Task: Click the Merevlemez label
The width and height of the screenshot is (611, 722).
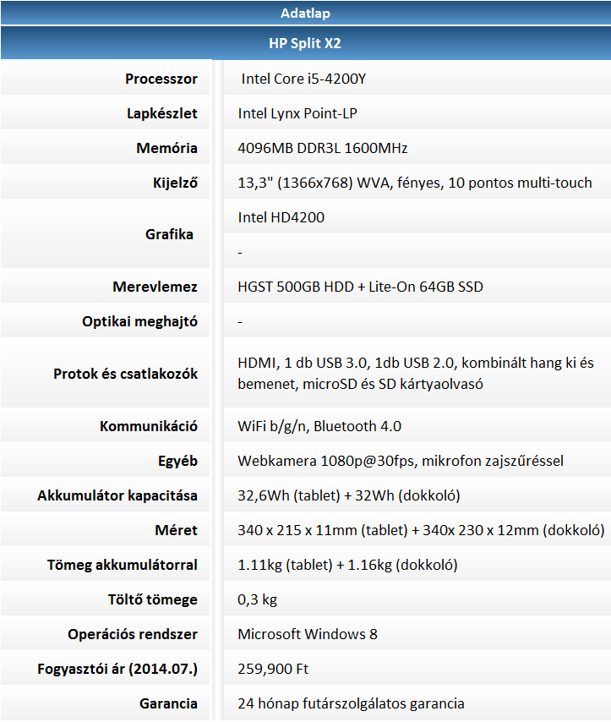Action: (155, 287)
